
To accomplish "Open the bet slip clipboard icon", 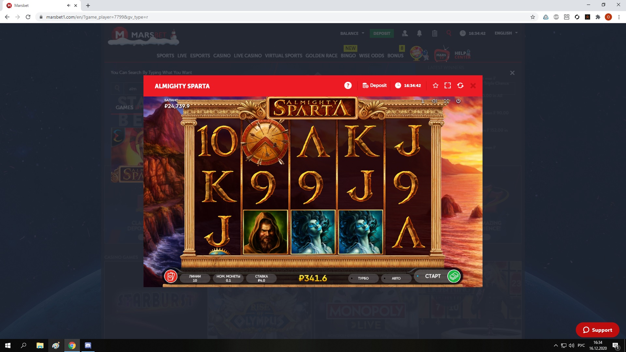I will tap(435, 33).
